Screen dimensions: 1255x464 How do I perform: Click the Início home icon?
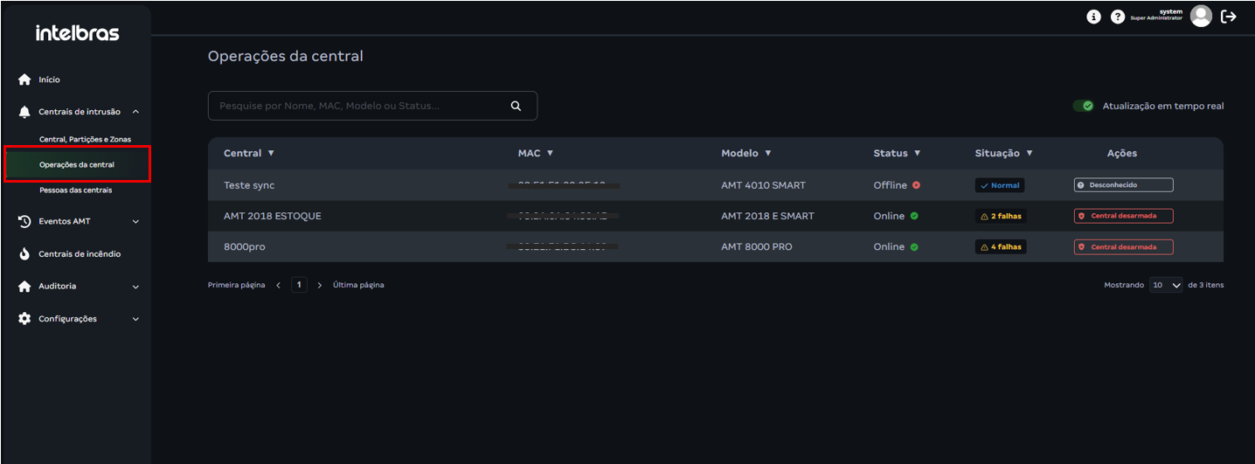coord(24,80)
